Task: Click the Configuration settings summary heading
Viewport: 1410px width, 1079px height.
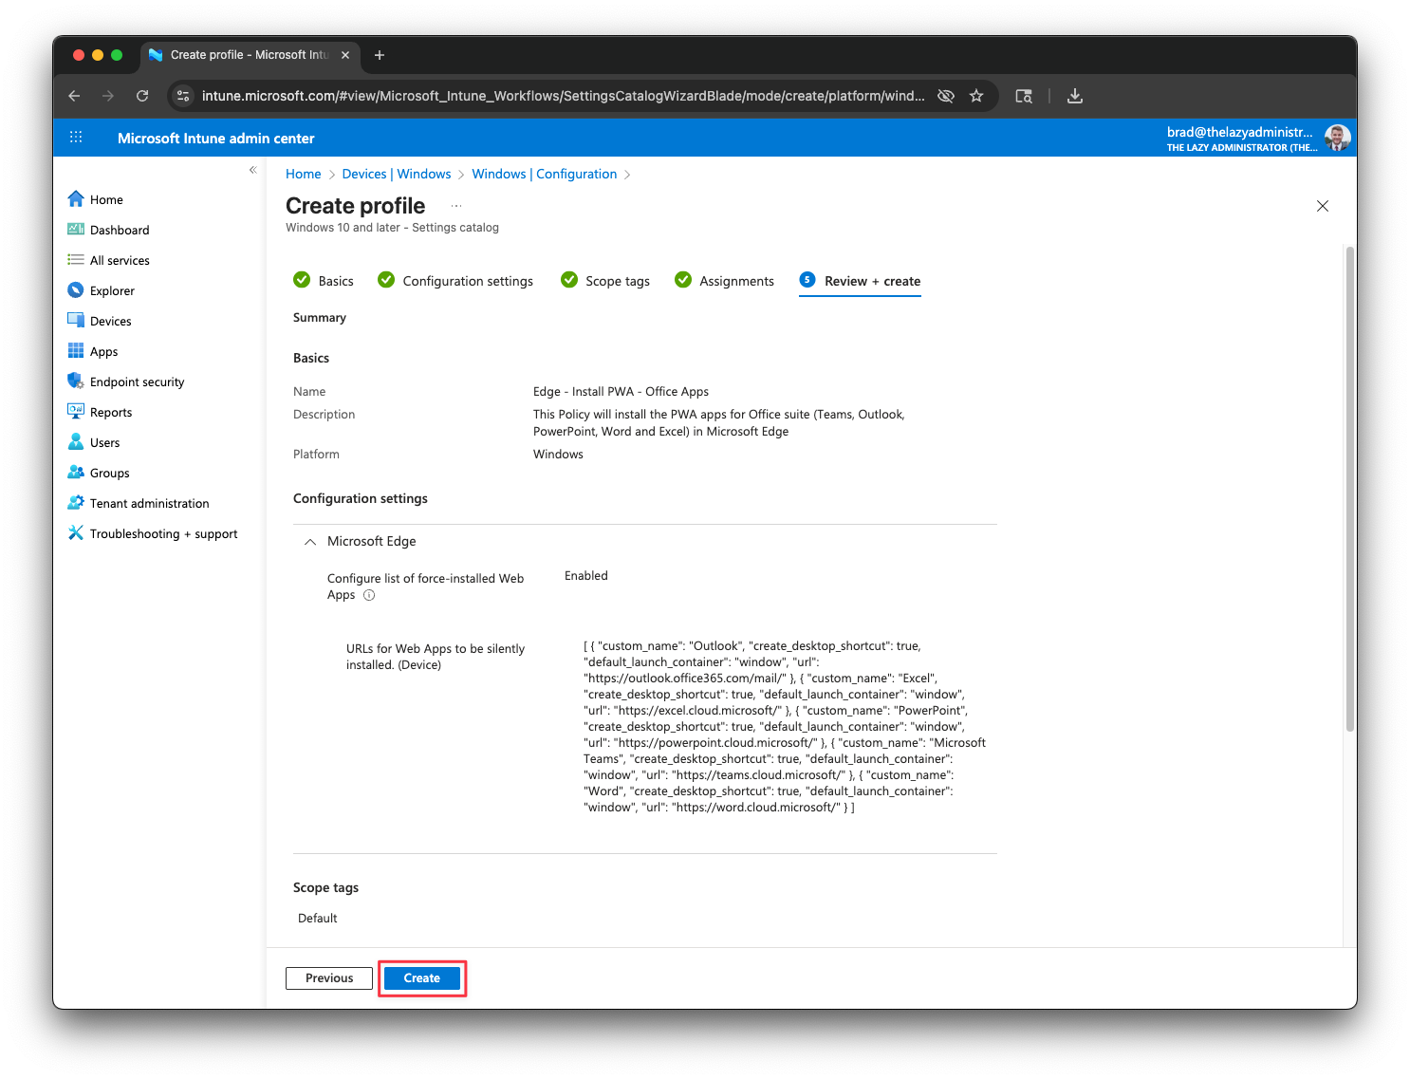Action: (361, 498)
